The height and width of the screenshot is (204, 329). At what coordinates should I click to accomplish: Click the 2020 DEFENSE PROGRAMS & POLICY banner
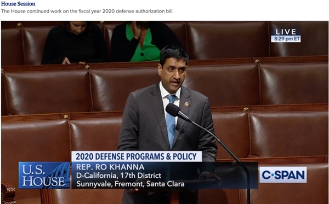[x=137, y=156]
